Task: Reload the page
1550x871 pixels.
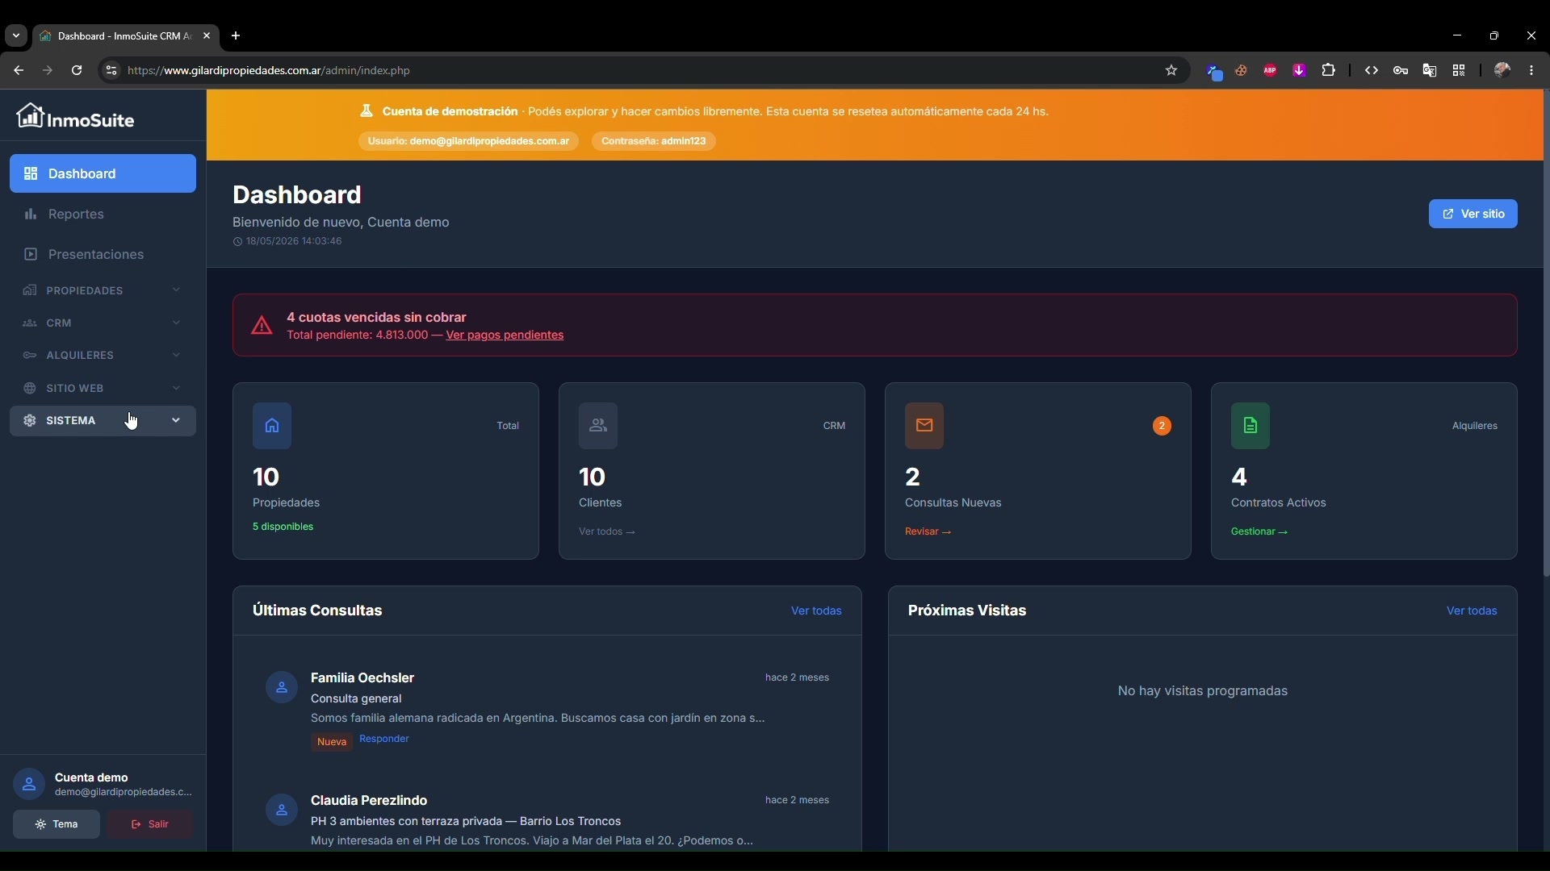Action: pyautogui.click(x=77, y=70)
